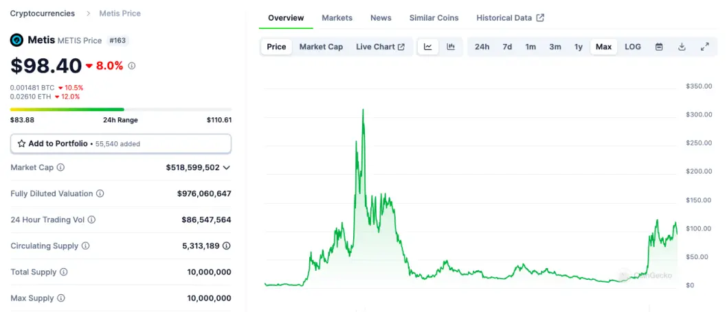This screenshot has width=727, height=312.
Task: Set chart range to Max
Action: [604, 47]
